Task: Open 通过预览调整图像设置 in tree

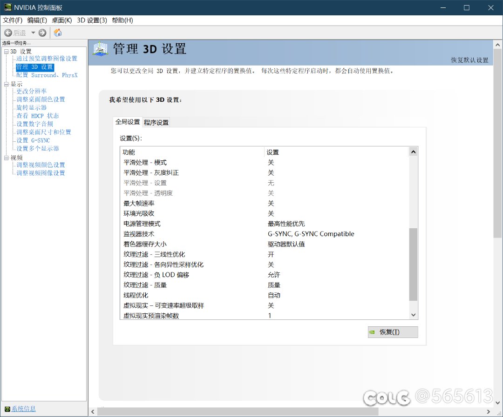Action: pyautogui.click(x=47, y=58)
